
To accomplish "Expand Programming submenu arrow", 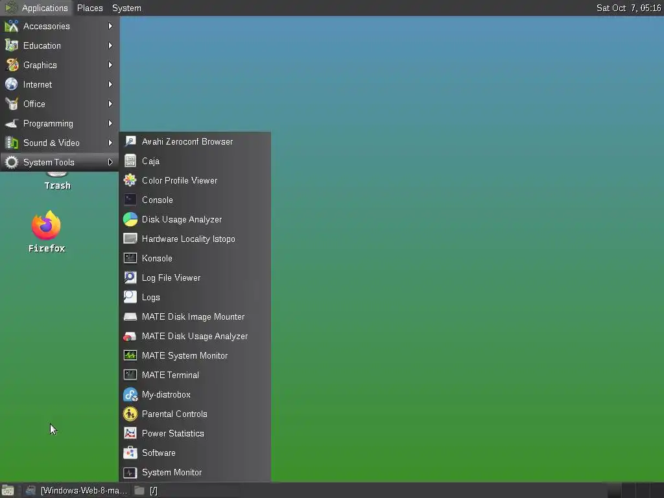I will point(110,124).
